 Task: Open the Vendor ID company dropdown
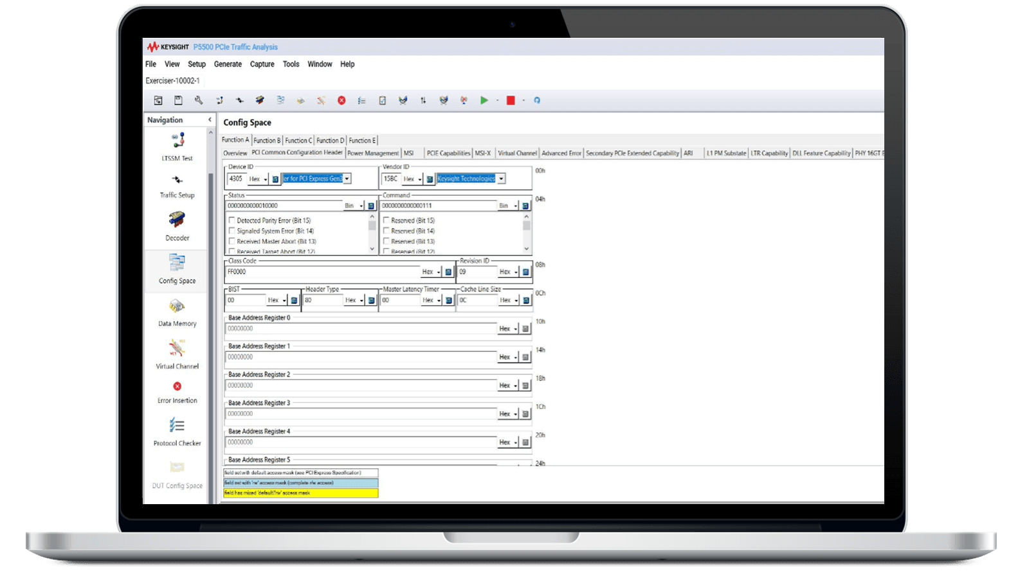click(x=500, y=179)
